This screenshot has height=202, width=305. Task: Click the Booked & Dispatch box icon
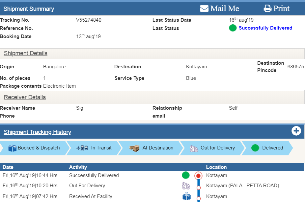coord(12,148)
